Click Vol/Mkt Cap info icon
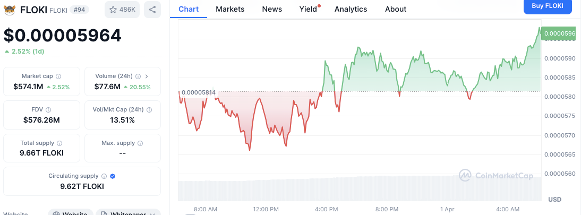 click(x=149, y=110)
